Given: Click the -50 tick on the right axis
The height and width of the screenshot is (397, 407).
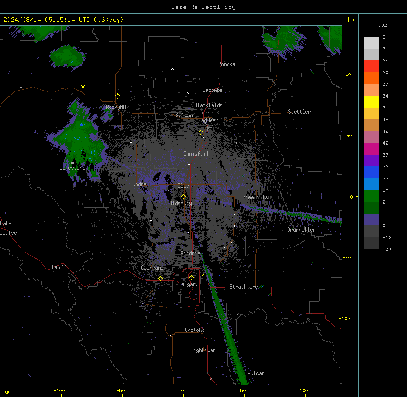Looking at the screenshot, I should coord(347,257).
